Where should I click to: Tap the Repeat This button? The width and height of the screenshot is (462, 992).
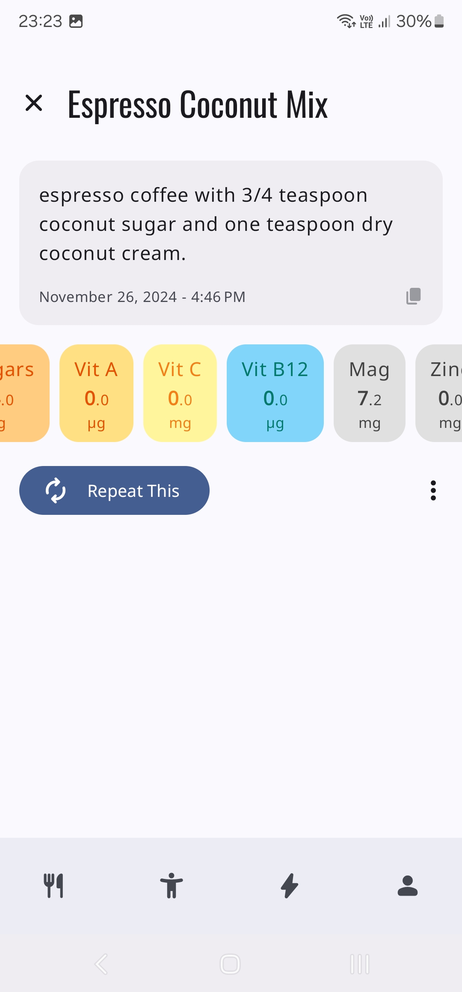(114, 490)
